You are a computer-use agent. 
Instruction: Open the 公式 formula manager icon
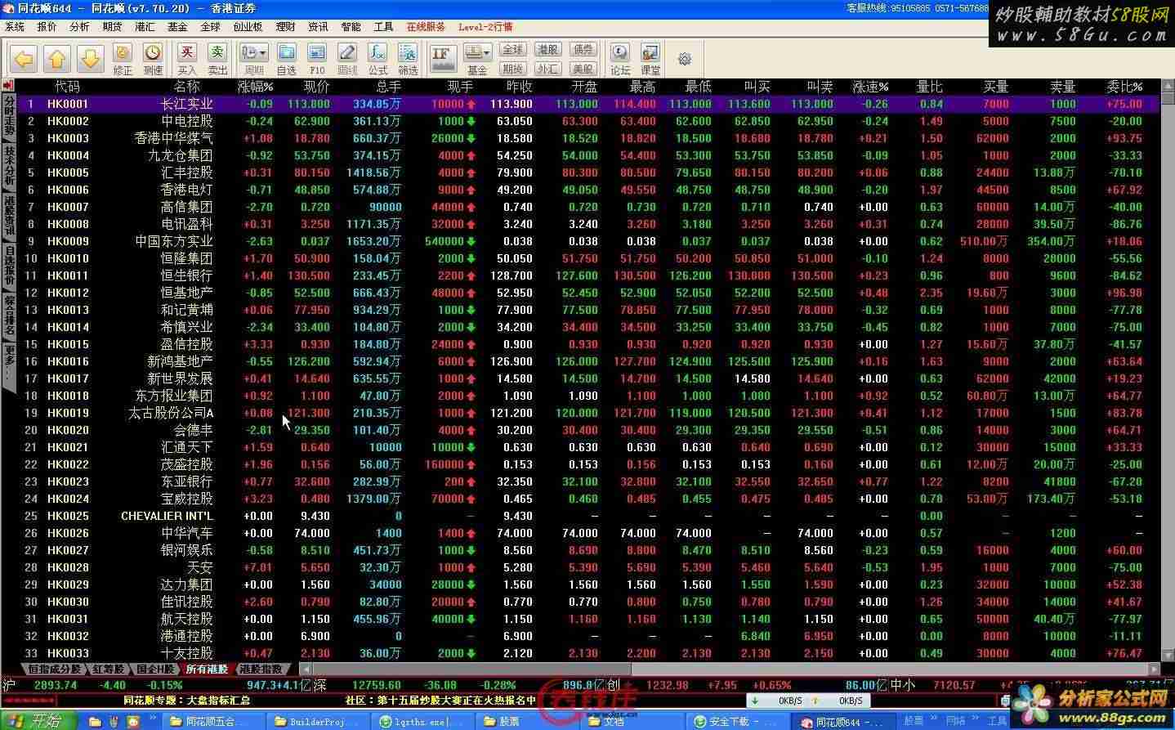(x=378, y=60)
